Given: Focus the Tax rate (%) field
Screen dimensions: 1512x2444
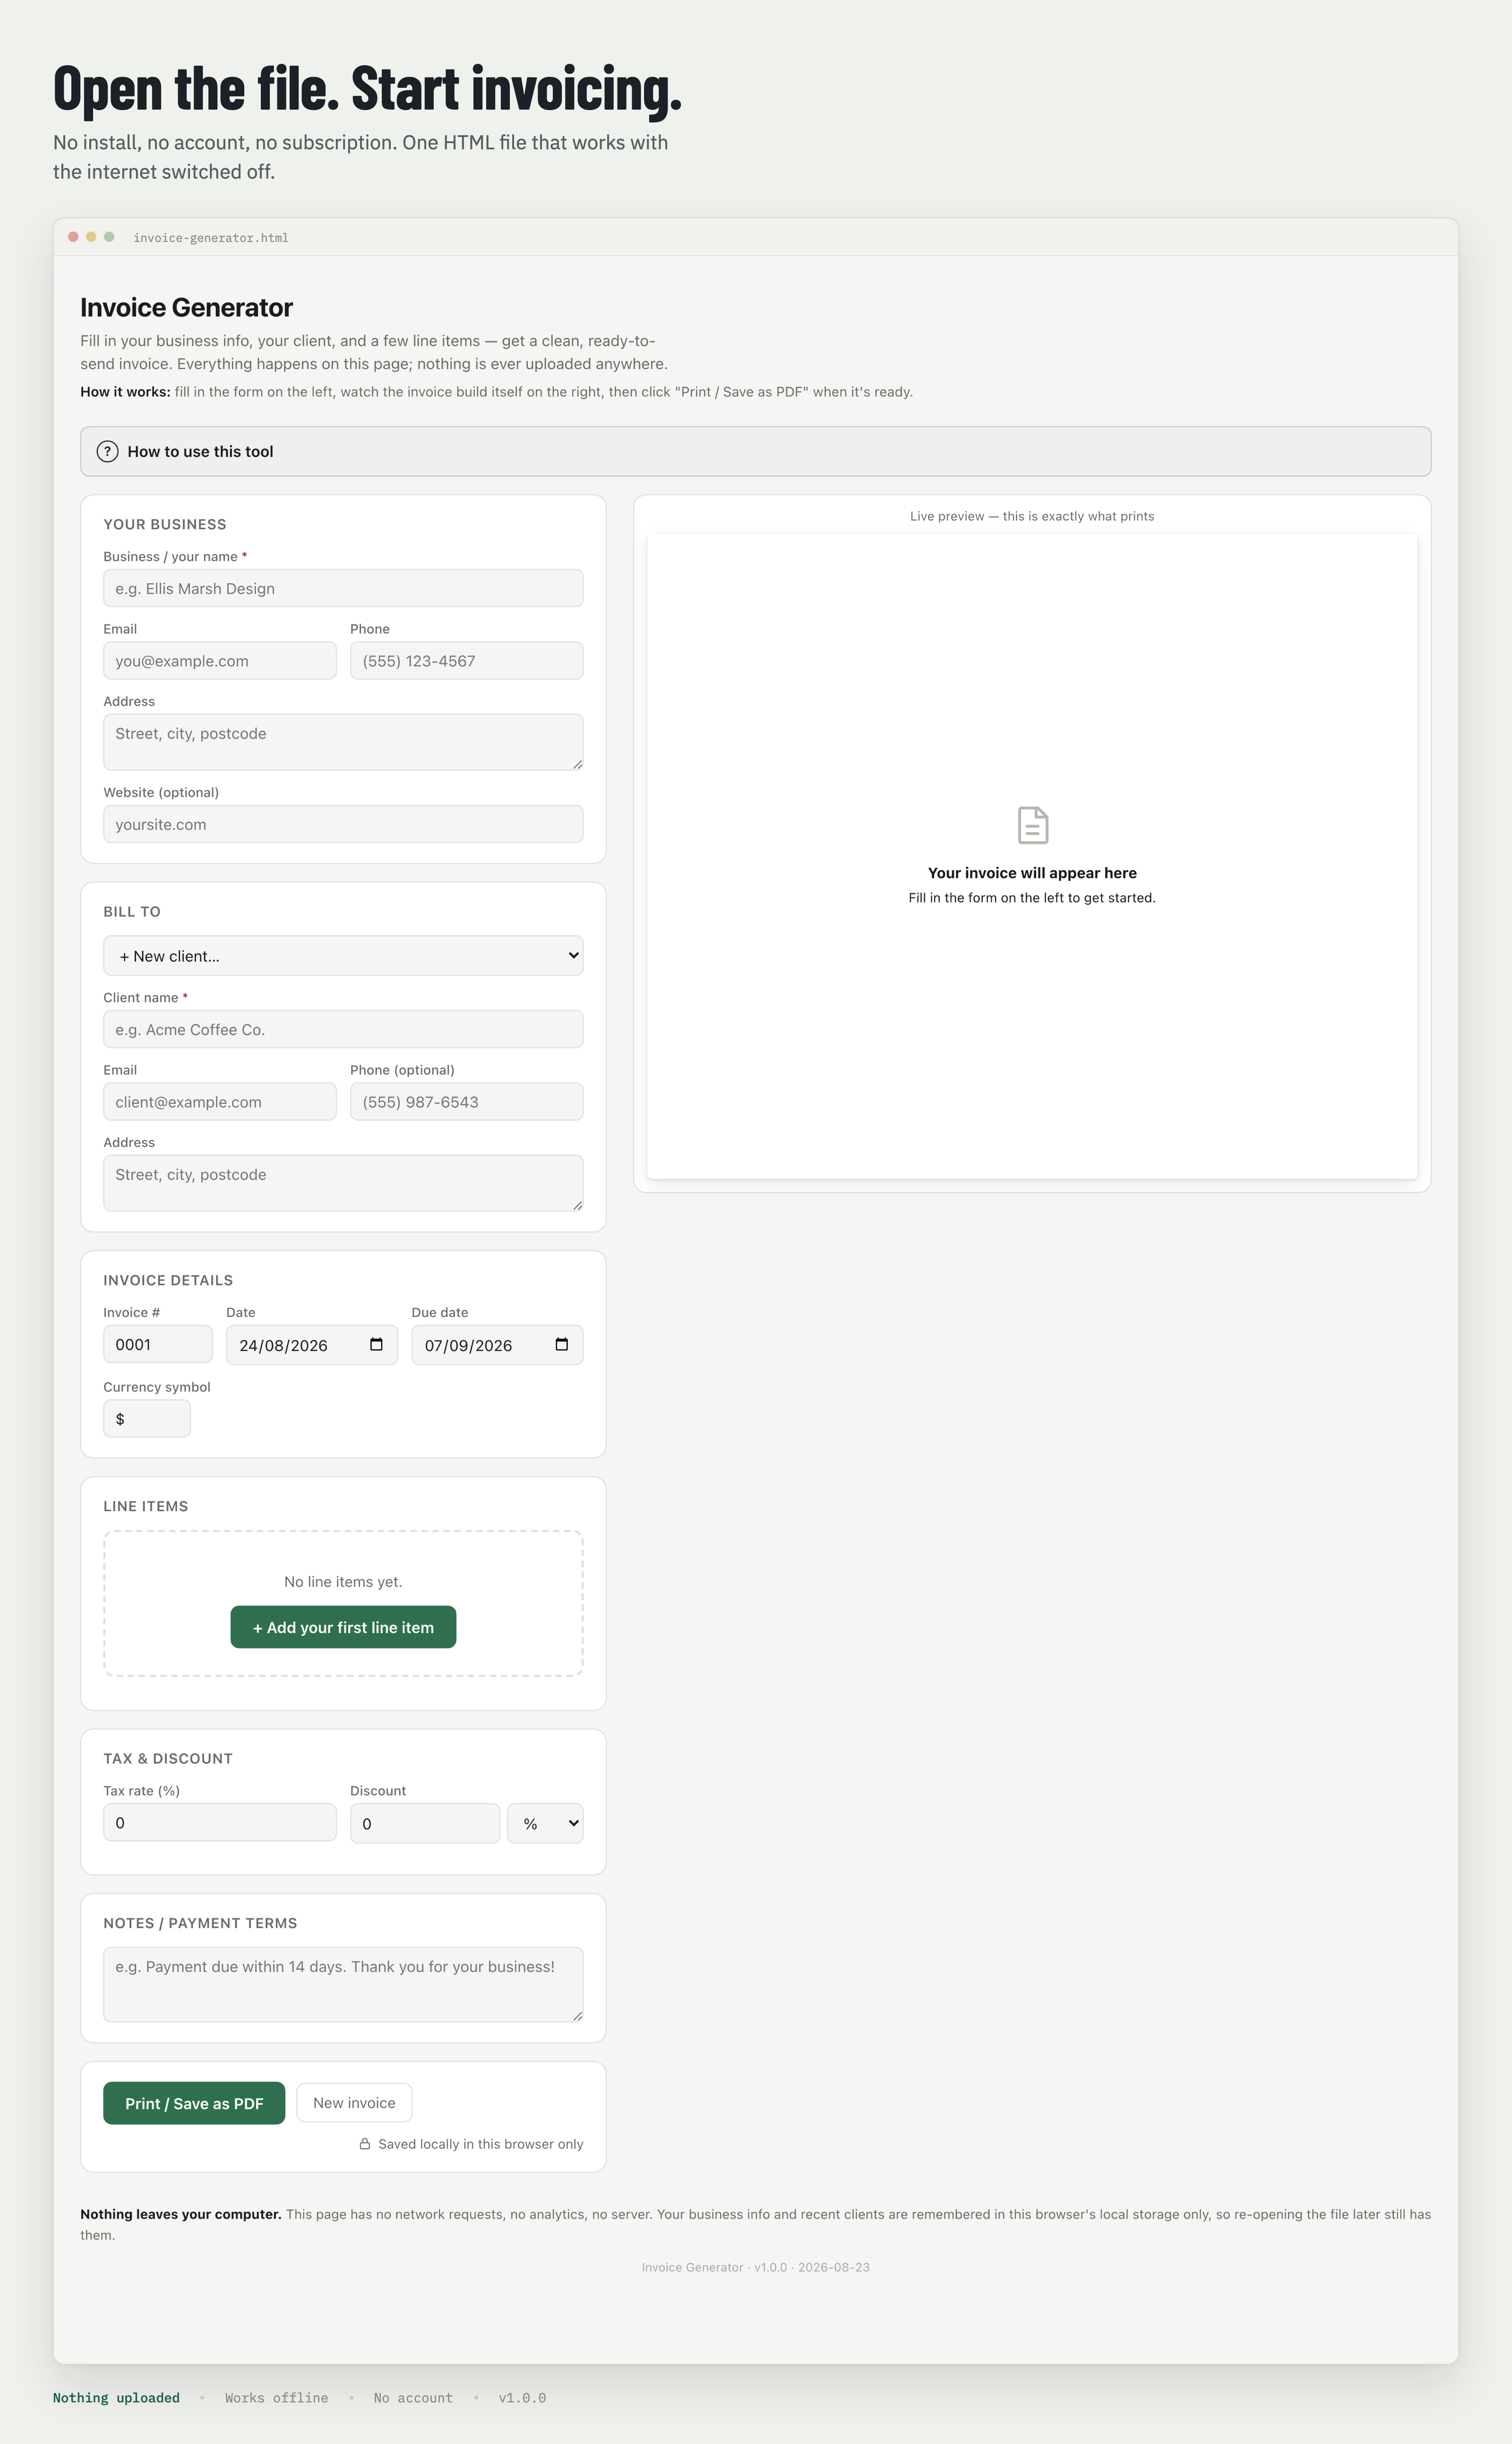Looking at the screenshot, I should coord(220,1822).
